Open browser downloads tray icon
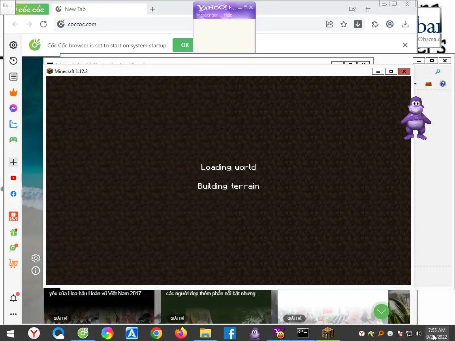455x341 pixels. [x=405, y=24]
